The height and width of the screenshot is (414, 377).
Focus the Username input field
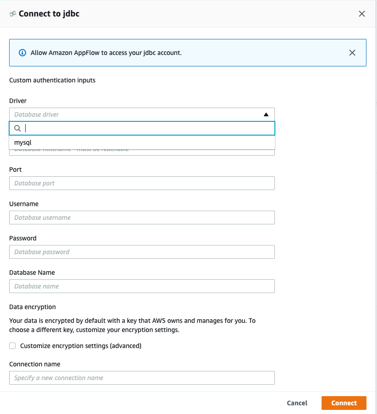(142, 218)
